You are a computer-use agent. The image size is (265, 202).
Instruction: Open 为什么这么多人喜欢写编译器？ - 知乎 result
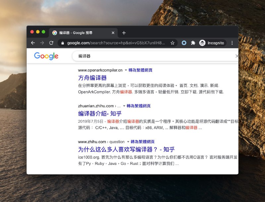click(x=126, y=149)
